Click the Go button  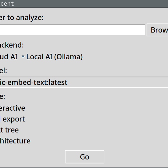85,157
